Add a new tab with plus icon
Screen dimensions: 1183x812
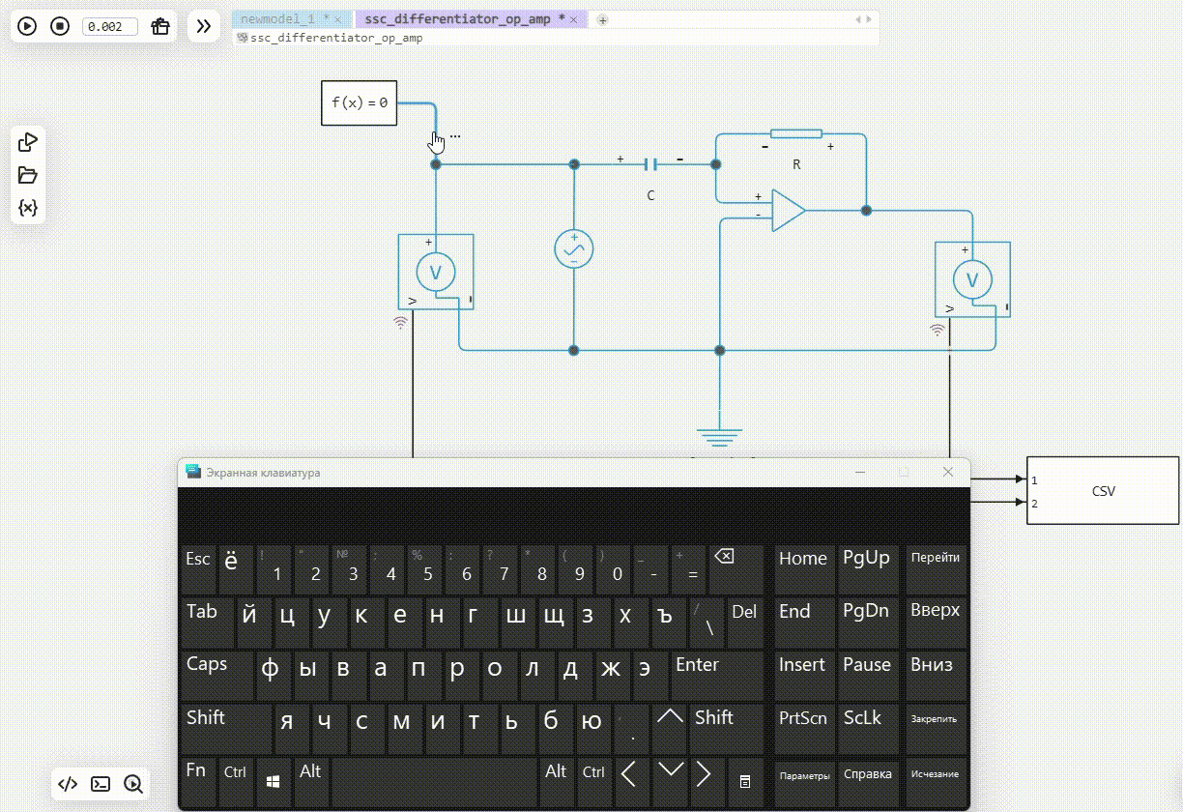point(602,19)
